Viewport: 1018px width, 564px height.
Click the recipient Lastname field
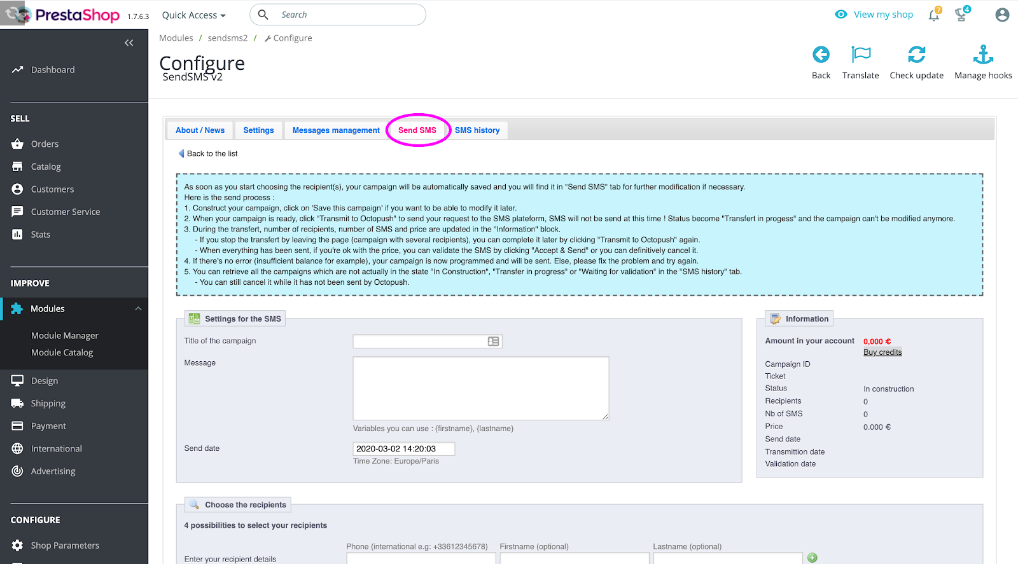coord(728,558)
